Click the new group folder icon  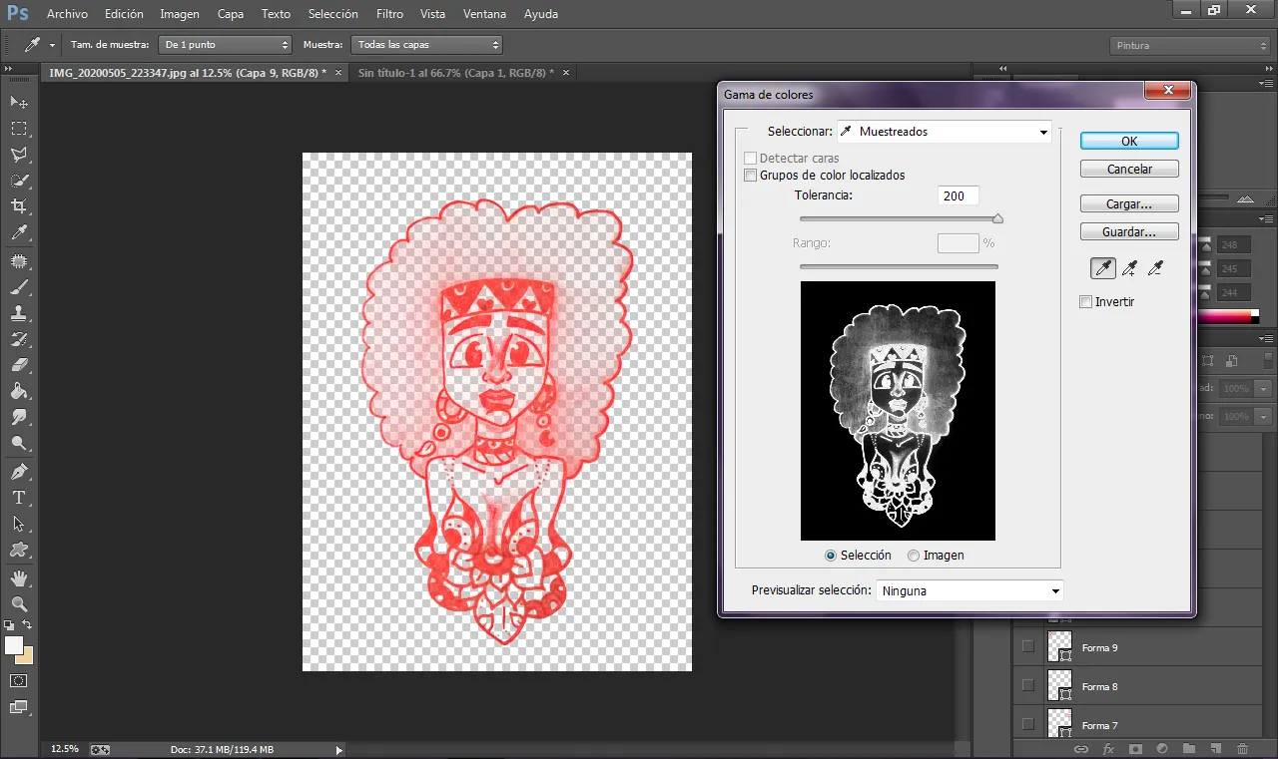pos(1188,748)
